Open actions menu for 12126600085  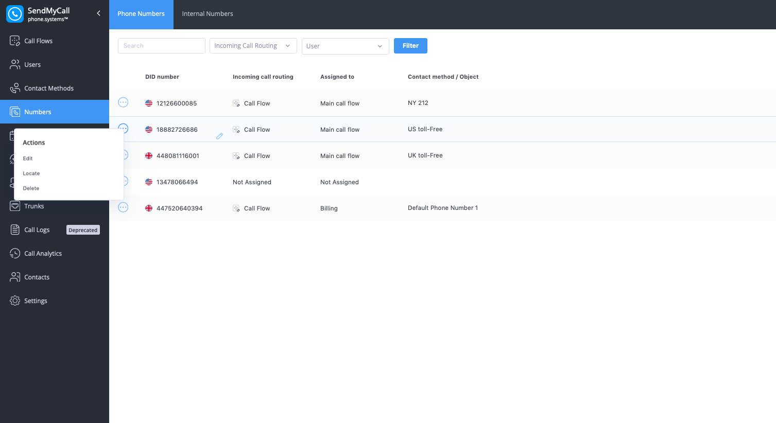tap(123, 102)
